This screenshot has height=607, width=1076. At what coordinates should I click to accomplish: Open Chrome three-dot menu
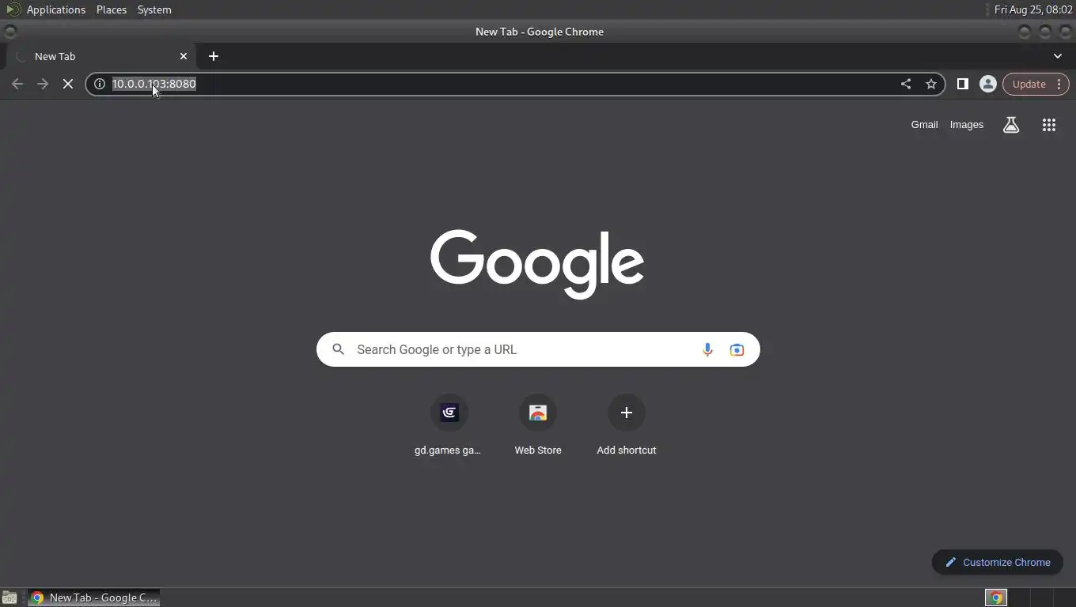tap(1059, 84)
